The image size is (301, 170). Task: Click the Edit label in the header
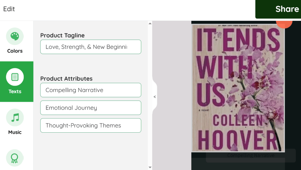point(9,9)
